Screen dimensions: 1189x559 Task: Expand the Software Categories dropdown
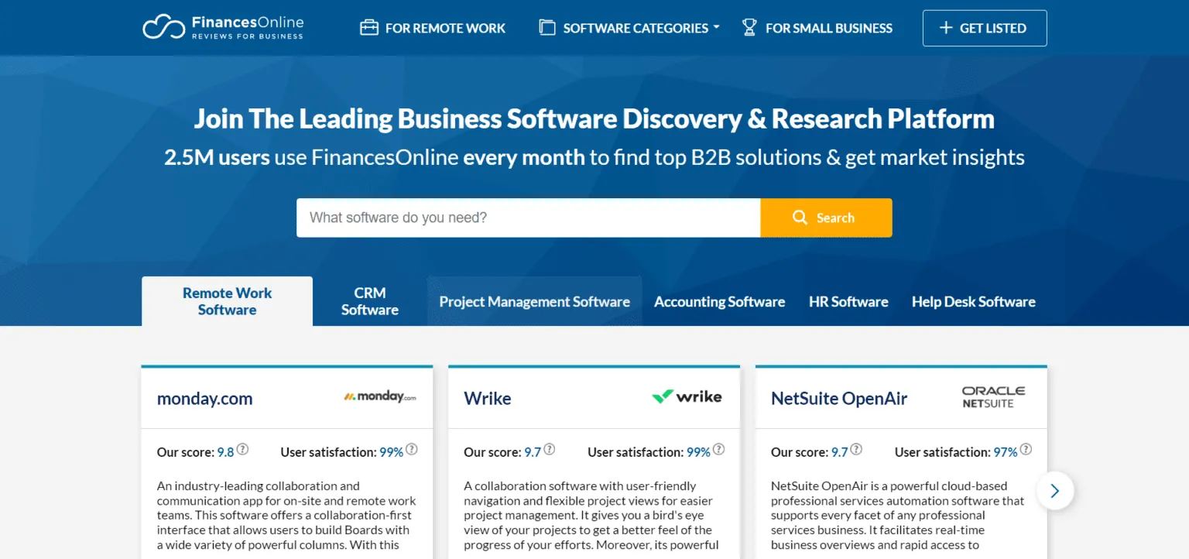[629, 27]
